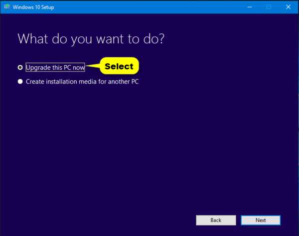This screenshot has height=236, width=299.
Task: Click the Next button
Action: [260, 220]
